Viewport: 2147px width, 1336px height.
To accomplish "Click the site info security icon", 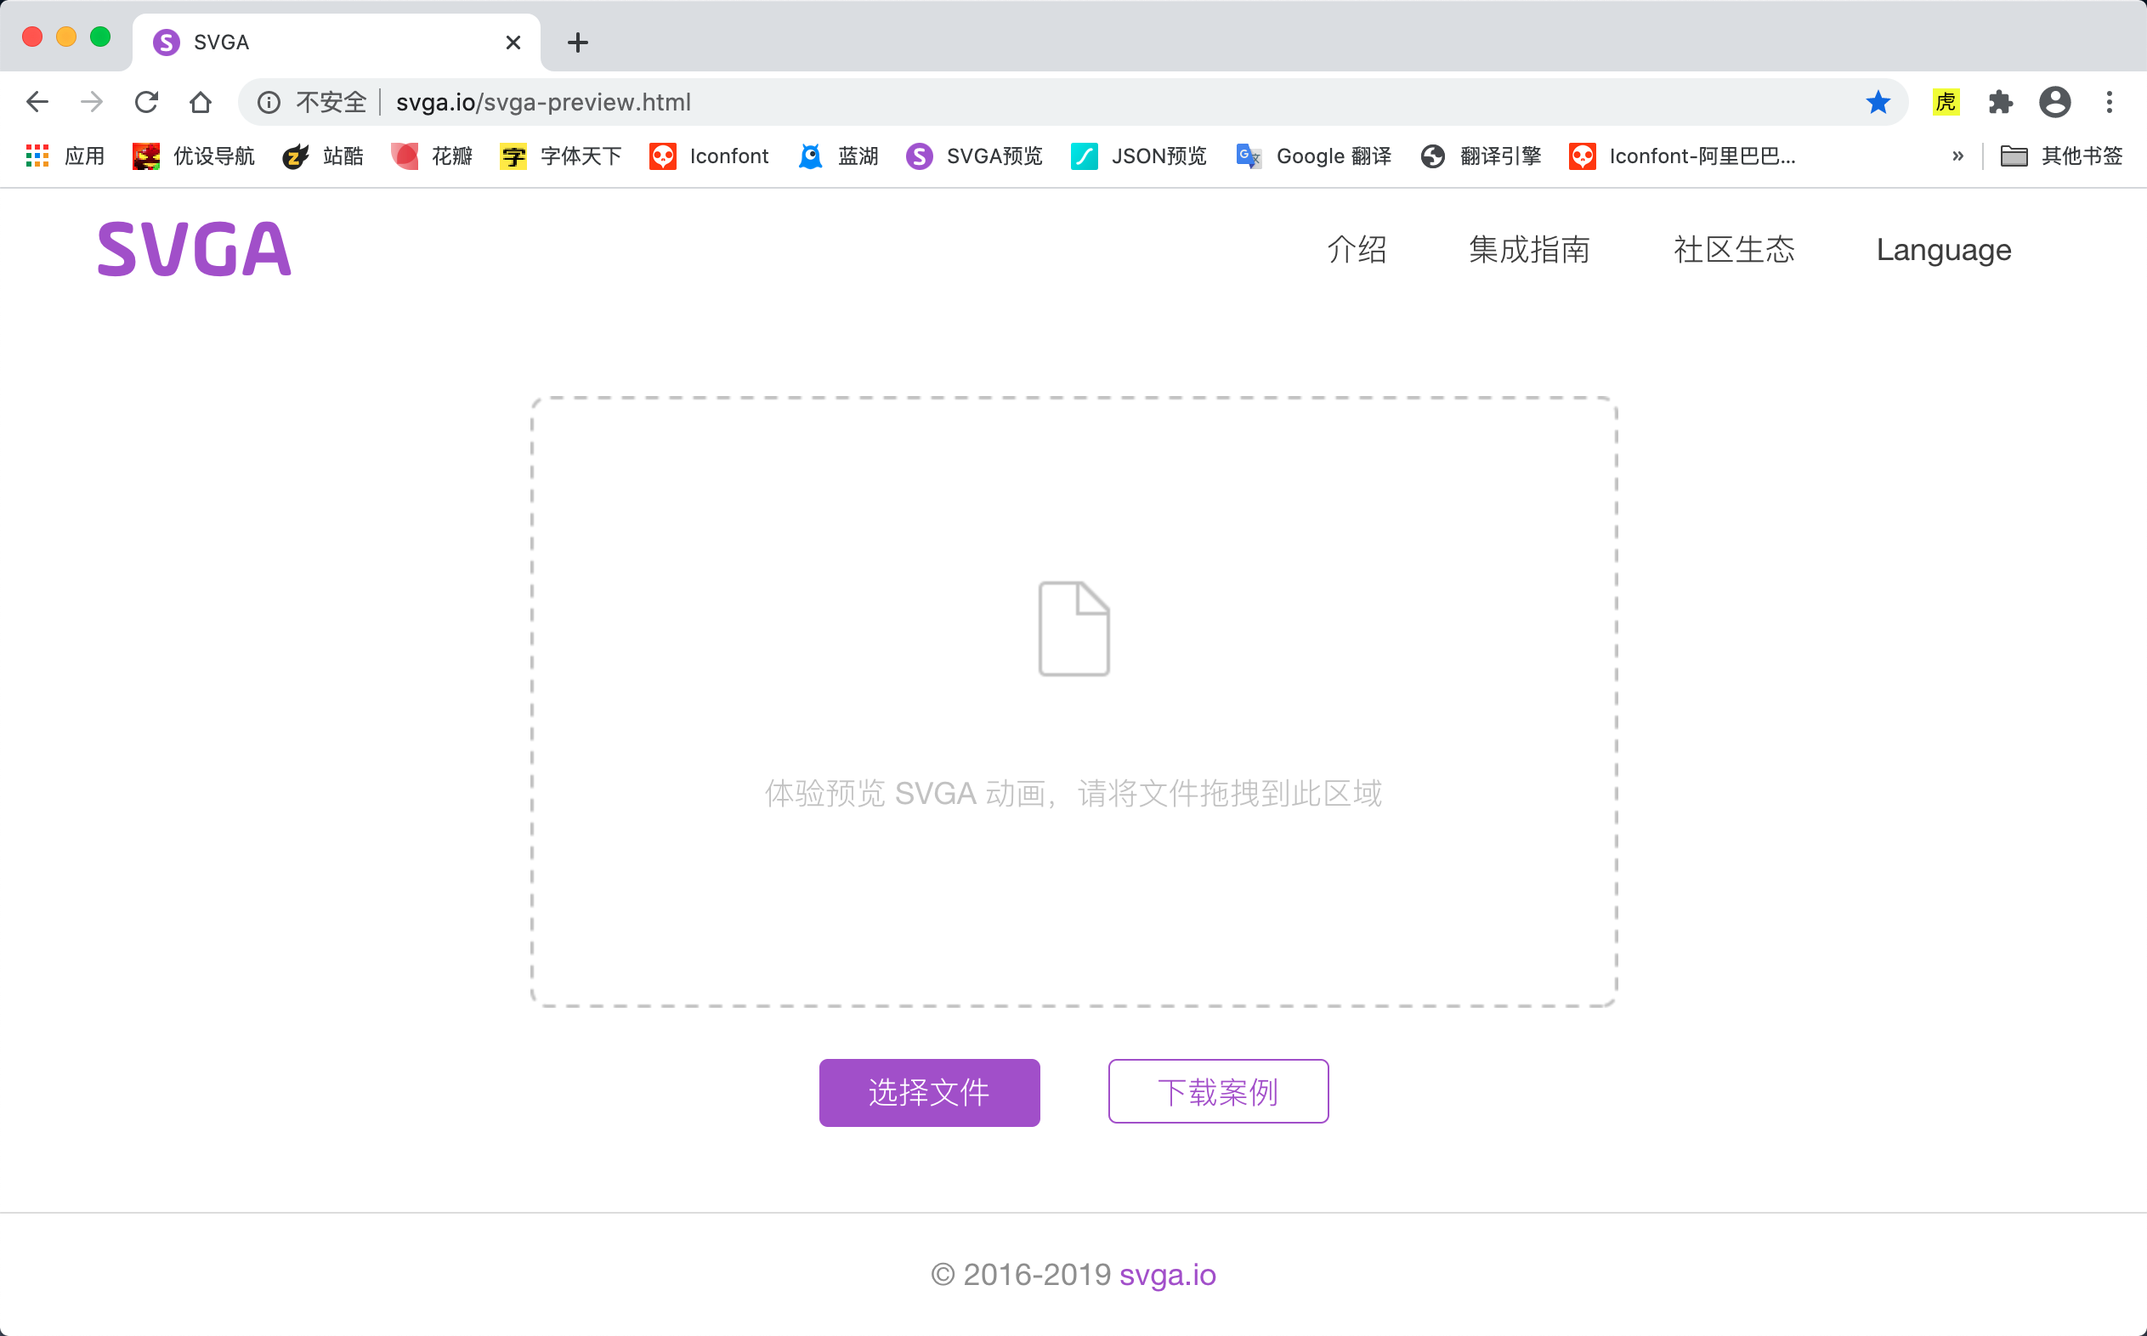I will click(x=269, y=103).
